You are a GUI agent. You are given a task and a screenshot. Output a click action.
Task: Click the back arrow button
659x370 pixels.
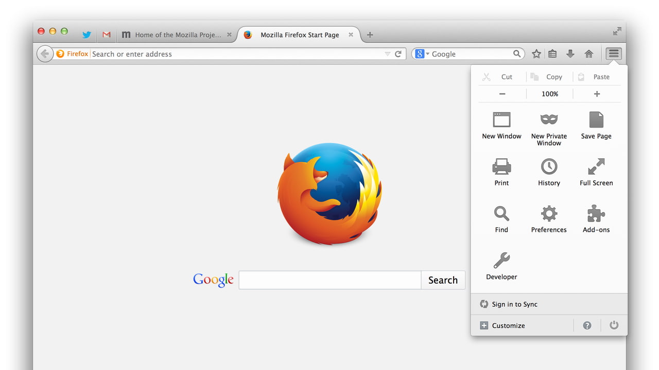point(45,53)
